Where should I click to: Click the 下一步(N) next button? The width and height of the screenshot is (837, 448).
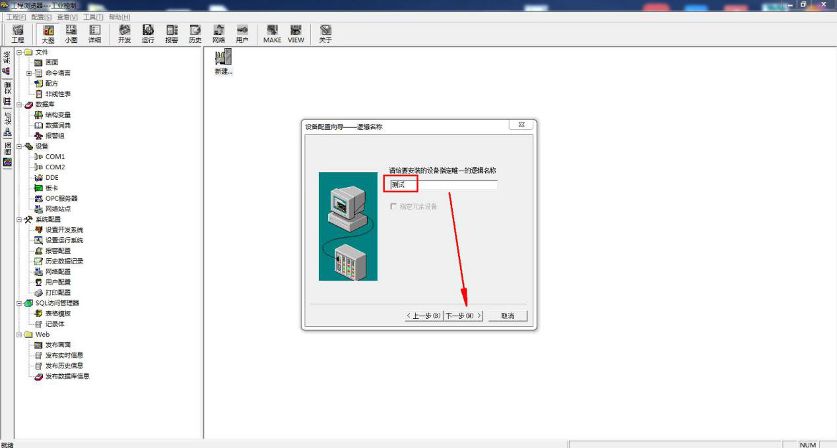[x=463, y=316]
